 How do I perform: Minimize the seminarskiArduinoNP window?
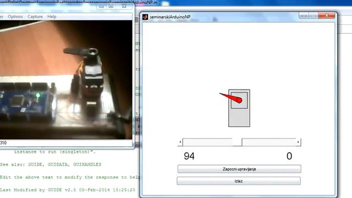(x=304, y=16)
